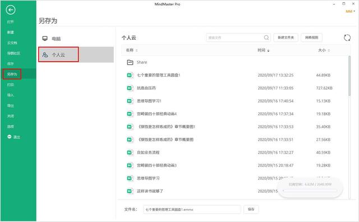Open 云文档 from the sidebar
Screen dimensions: 359x222
12,43
